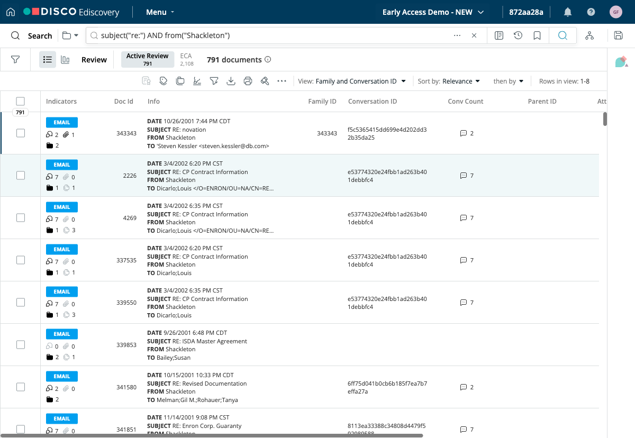635x438 pixels.
Task: Open the Menu dropdown in header
Action: (160, 12)
